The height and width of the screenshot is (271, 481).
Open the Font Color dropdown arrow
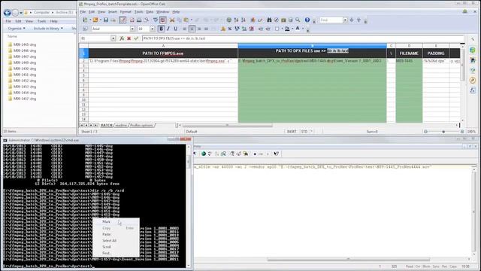[303, 29]
